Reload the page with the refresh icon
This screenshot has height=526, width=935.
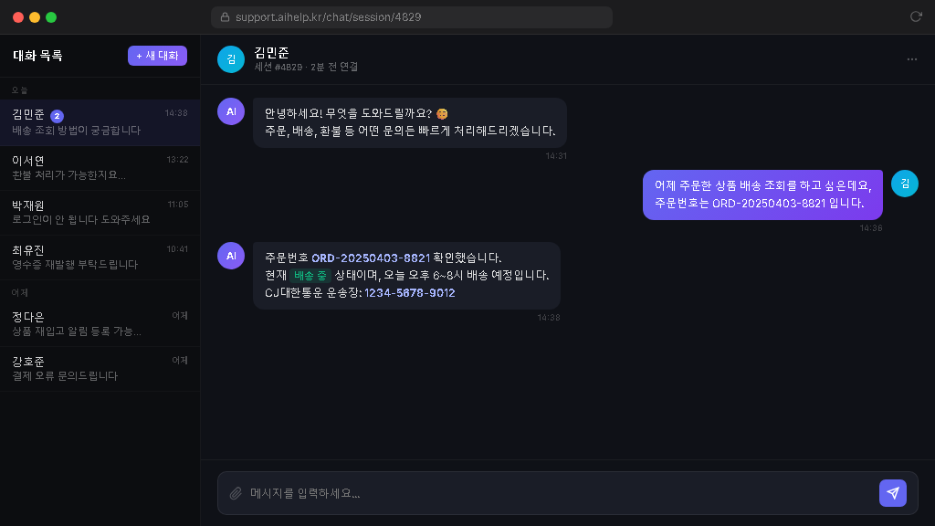pos(917,16)
